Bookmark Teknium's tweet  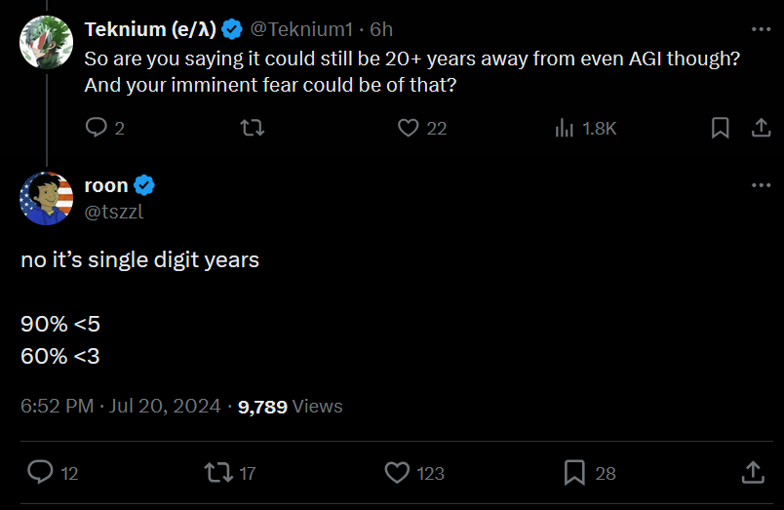click(x=720, y=128)
